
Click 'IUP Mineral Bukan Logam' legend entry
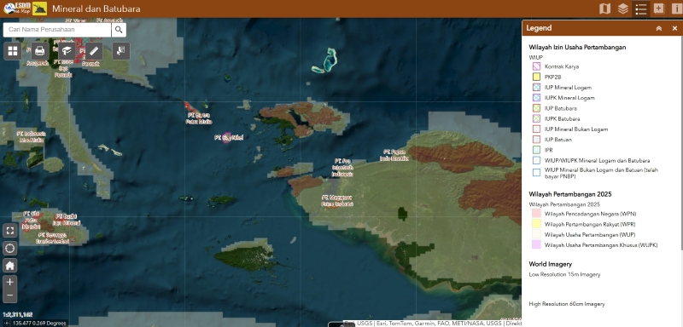pos(576,129)
